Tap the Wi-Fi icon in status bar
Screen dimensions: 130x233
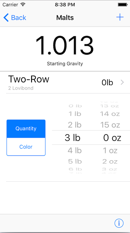[x=23, y=5]
